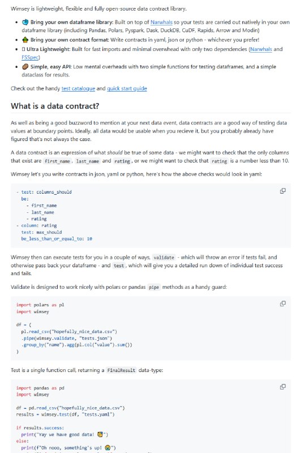Click the emoji beside Simple, easy API

(25, 67)
